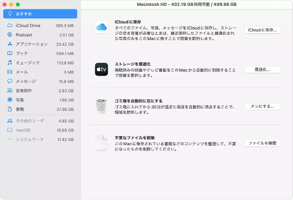Select the ブック category
Screen dimensions: 293x200
(x=40, y=53)
